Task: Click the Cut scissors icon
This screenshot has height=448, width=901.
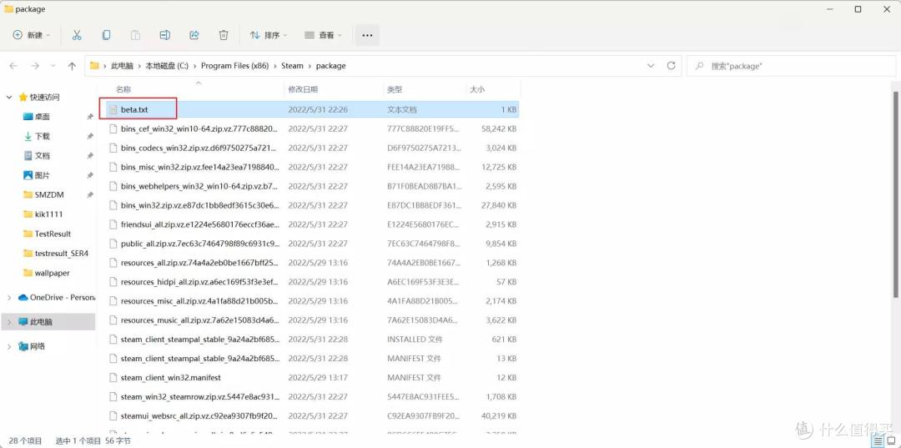Action: (77, 35)
